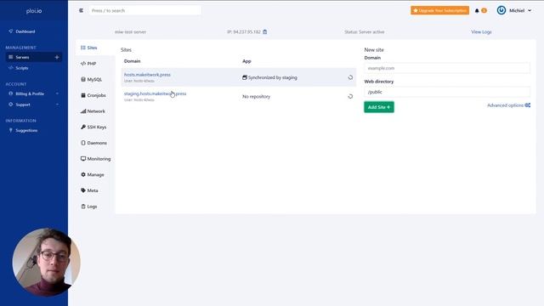Click refresh icon on staging site row
This screenshot has height=306, width=544.
pos(350,96)
